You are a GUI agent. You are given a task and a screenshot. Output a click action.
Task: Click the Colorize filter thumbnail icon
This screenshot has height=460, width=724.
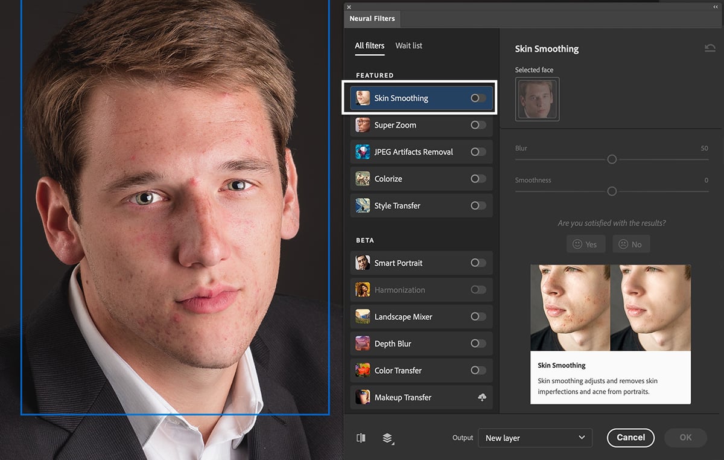tap(363, 179)
